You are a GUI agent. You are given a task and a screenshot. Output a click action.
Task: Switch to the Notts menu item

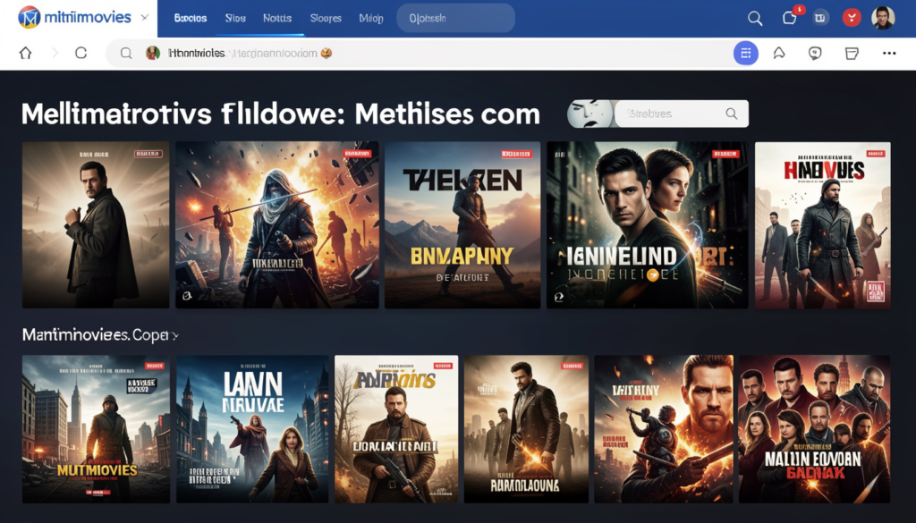point(276,17)
